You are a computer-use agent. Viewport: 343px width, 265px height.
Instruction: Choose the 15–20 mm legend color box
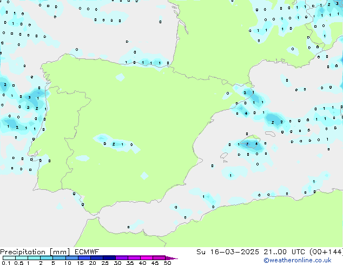coord(84,258)
